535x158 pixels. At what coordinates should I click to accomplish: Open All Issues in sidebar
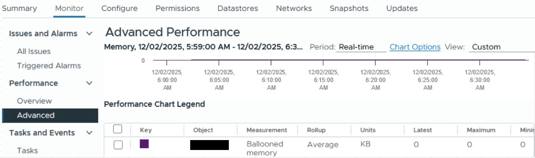[x=34, y=51]
